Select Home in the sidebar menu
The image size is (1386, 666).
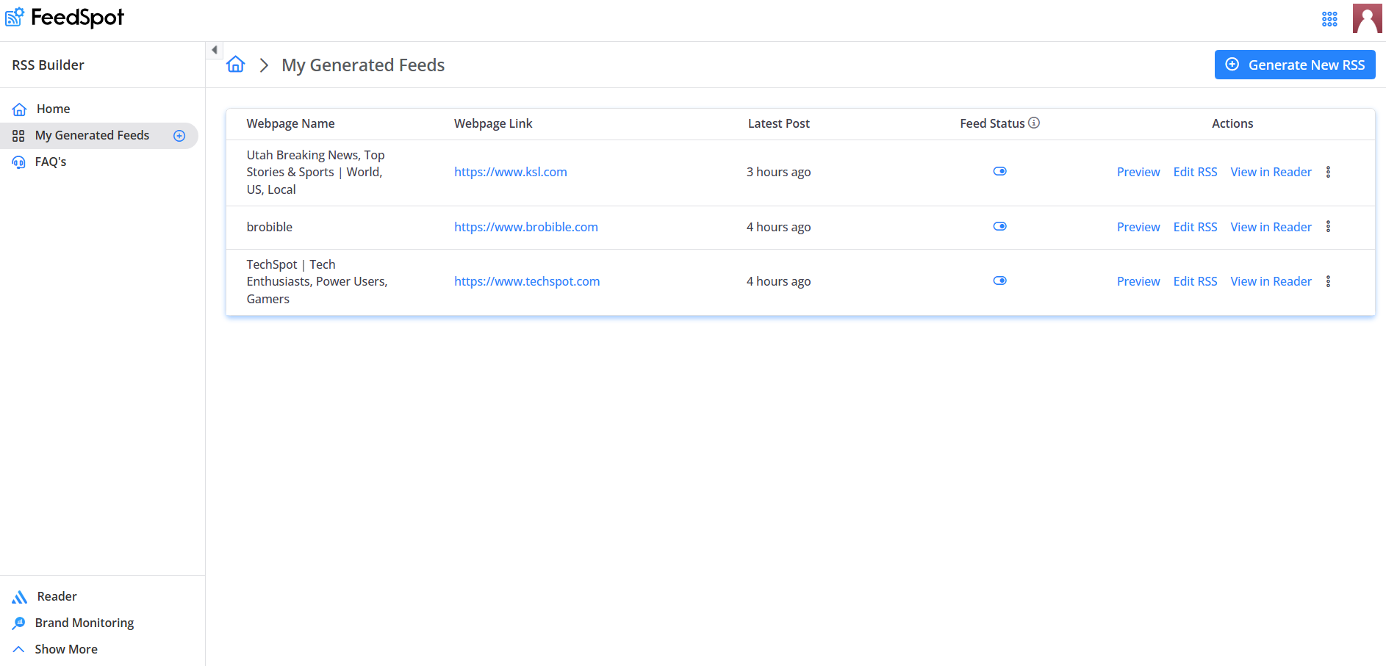(53, 109)
